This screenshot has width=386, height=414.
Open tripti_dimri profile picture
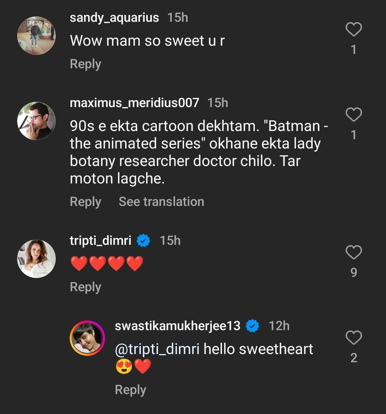coord(36,259)
